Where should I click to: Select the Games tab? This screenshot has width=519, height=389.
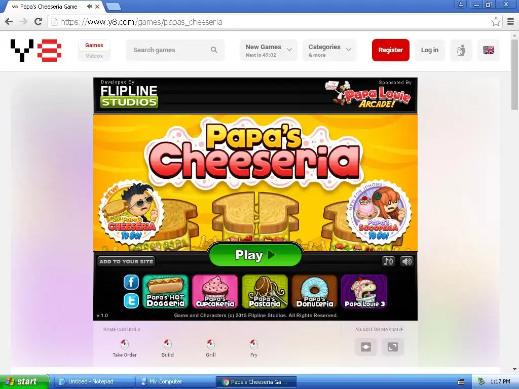(94, 45)
